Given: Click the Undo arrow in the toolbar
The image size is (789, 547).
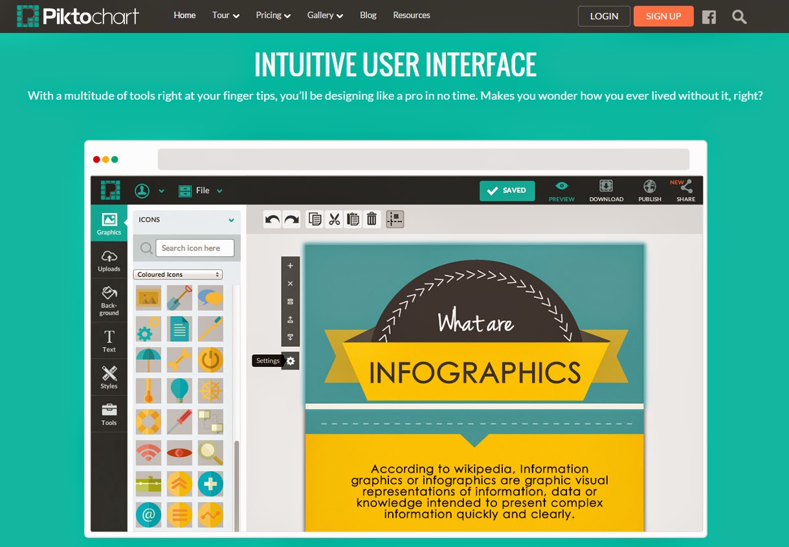Looking at the screenshot, I should (271, 219).
